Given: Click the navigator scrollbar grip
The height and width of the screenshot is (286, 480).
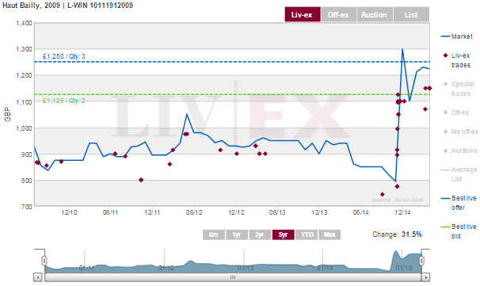Looking at the screenshot, I should 233,277.
